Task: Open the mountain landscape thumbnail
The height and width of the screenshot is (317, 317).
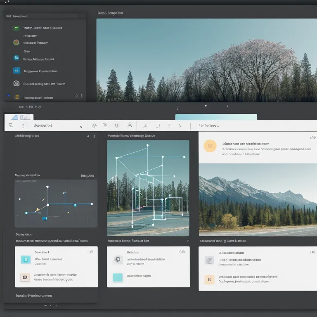Action: point(258,200)
